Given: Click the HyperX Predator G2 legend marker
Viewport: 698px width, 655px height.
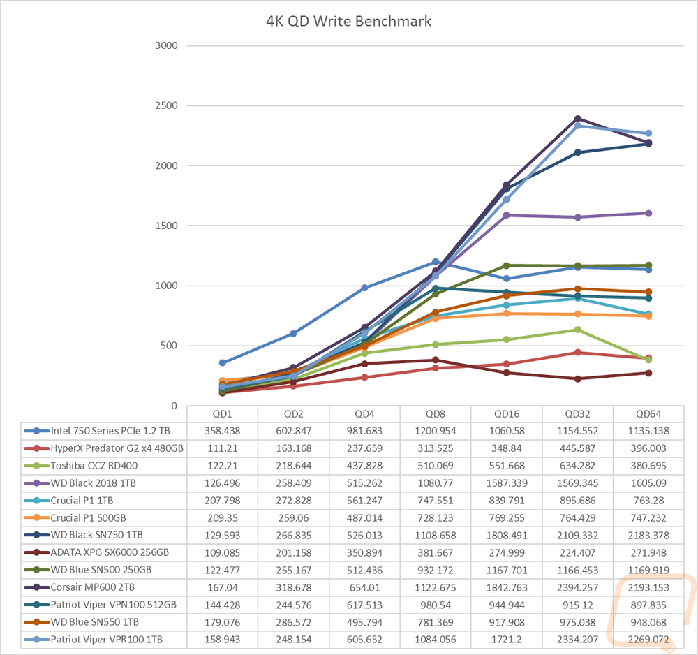Looking at the screenshot, I should [x=36, y=448].
